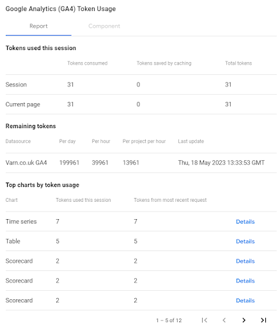View Details for first Scorecard row
Image resolution: width=280 pixels, height=328 pixels.
245,261
